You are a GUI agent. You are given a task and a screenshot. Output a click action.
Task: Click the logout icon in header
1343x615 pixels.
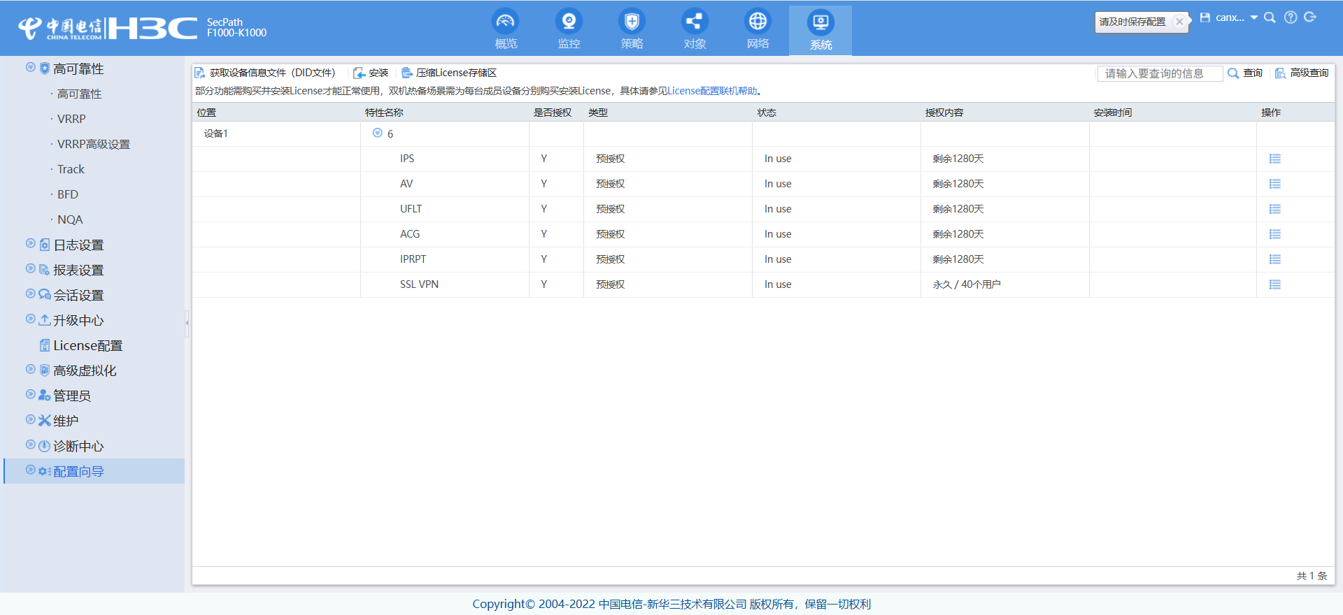pyautogui.click(x=1310, y=17)
